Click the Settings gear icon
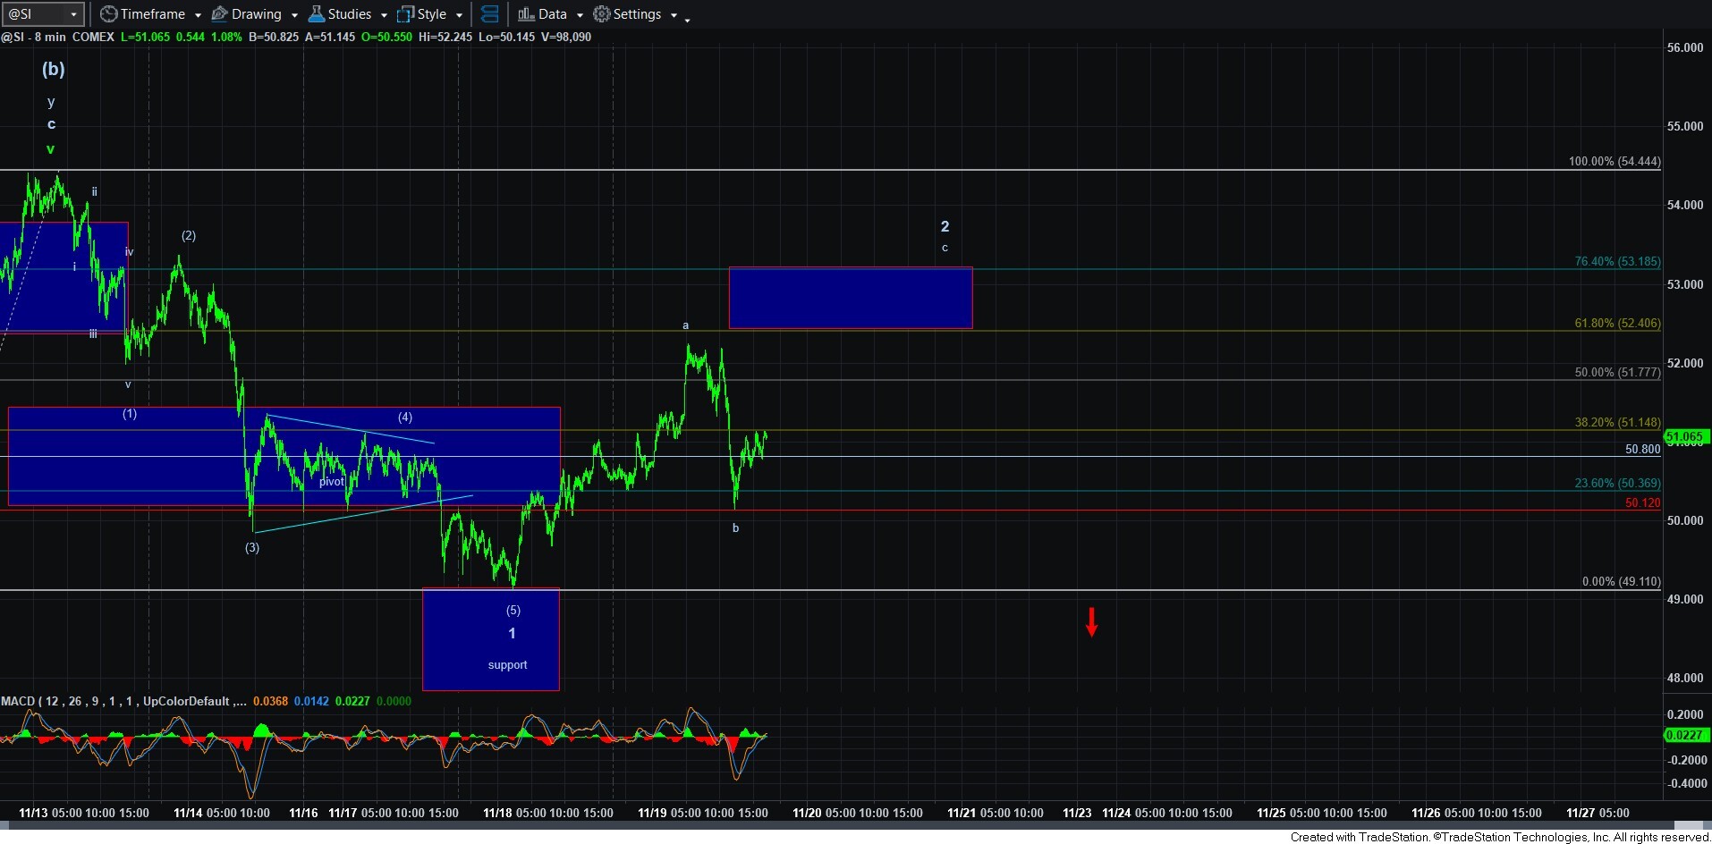 tap(602, 14)
